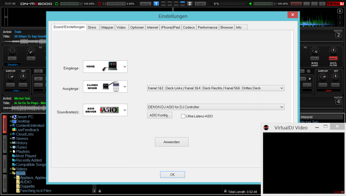Select the BROWSER side panel button
This screenshot has width=346, height=196.
tap(5, 123)
